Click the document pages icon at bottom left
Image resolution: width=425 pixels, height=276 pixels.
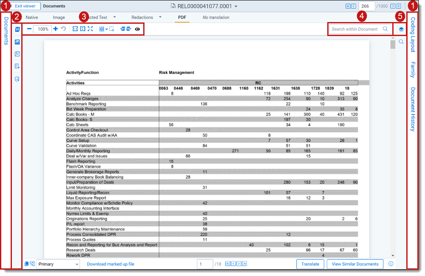[x=26, y=264]
